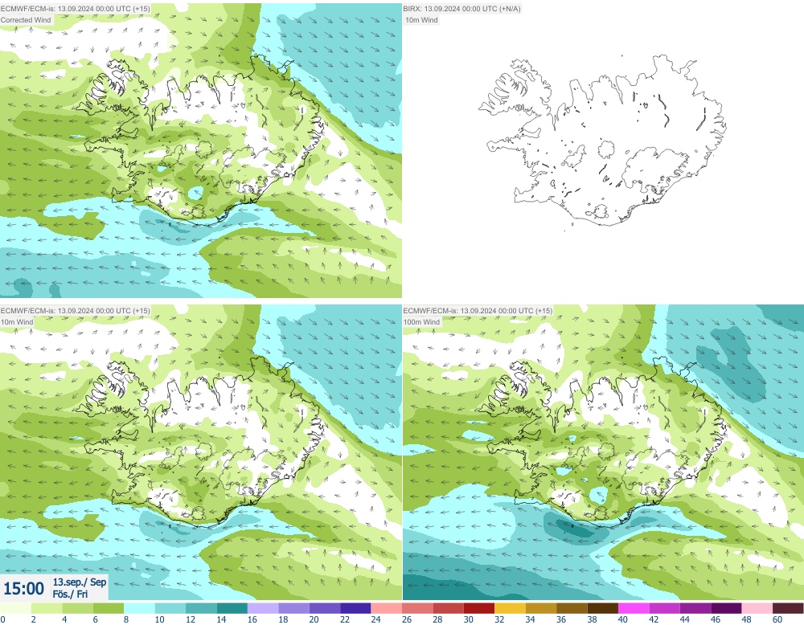The image size is (804, 625).
Task: Choose the gold swatch between 34 and 36
Action: 541,608
